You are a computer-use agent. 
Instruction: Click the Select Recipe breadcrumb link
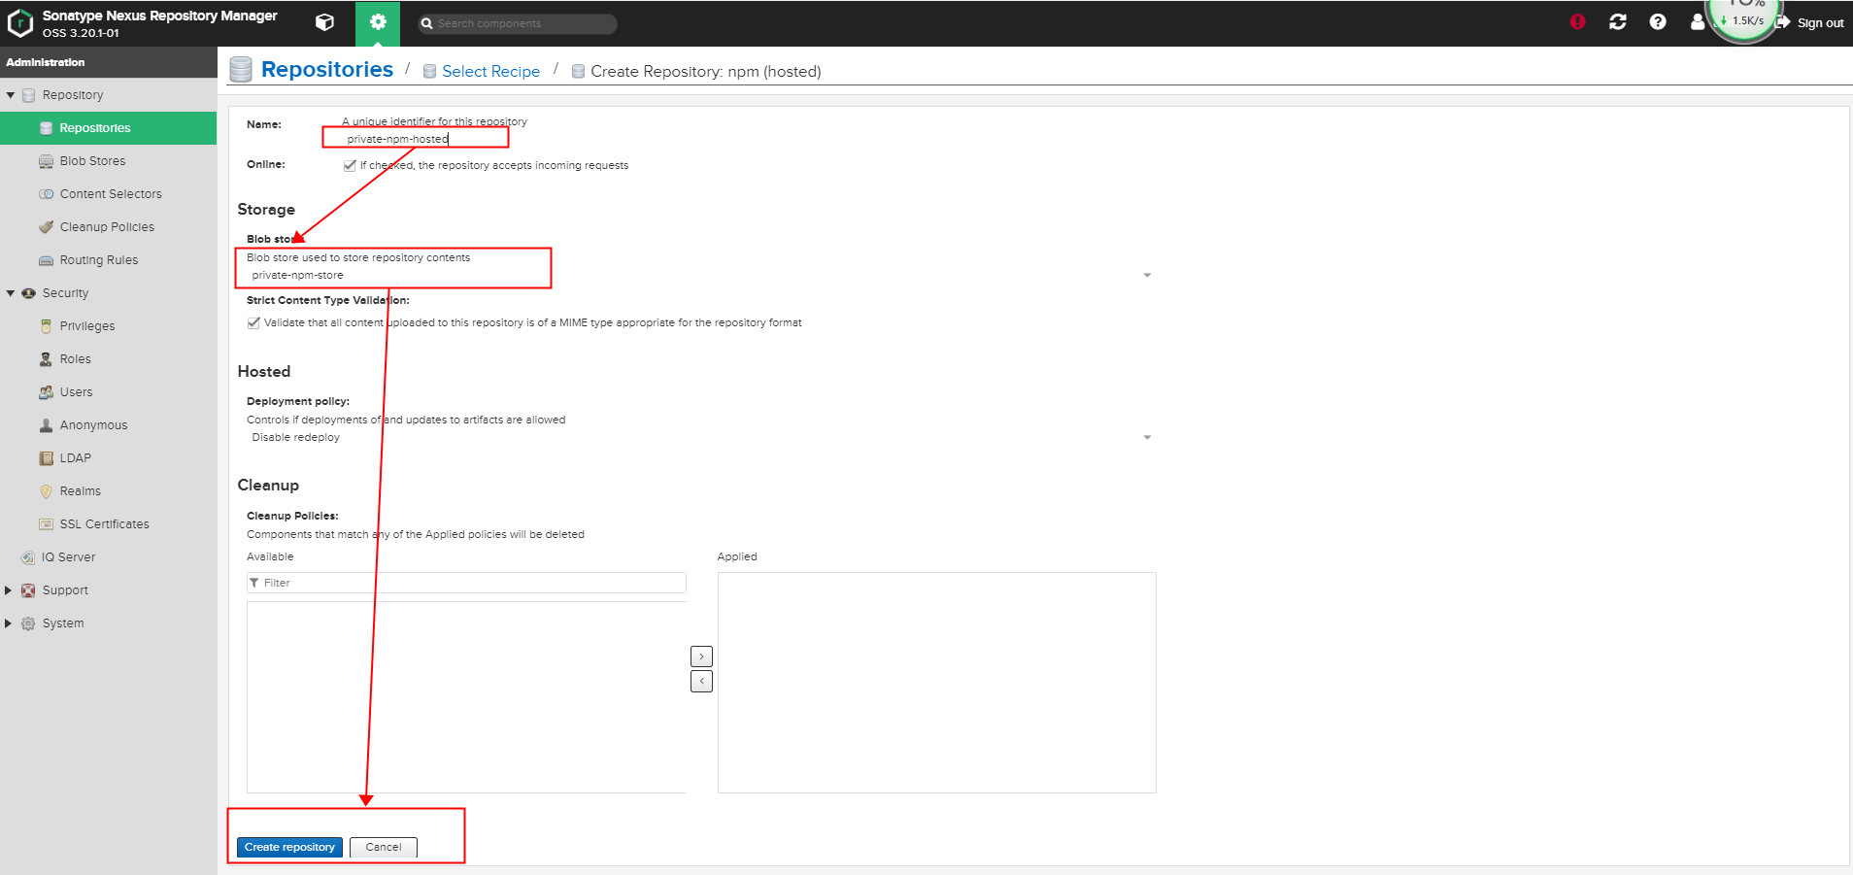pyautogui.click(x=490, y=72)
